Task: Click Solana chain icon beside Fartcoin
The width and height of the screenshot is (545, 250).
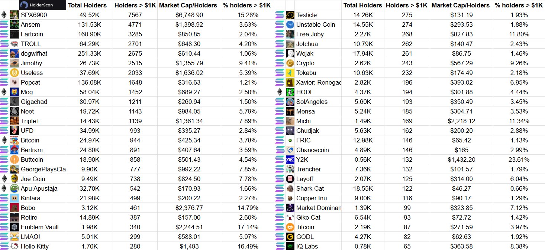Action: 4,34
